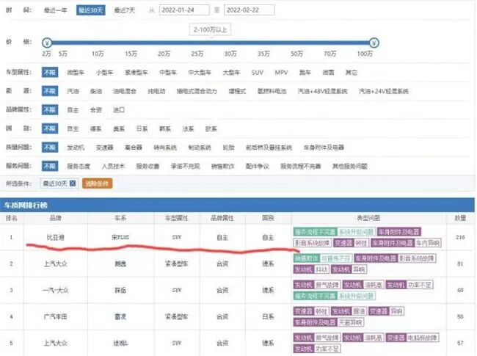Screen dimensions: 477x356
Task: Filter by 进口 brand attribute
Action: 119,110
